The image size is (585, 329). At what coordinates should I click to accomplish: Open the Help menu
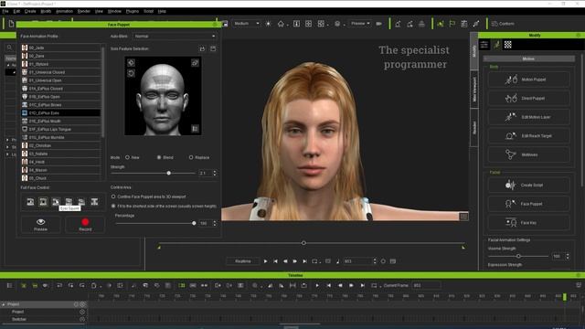pyautogui.click(x=162, y=11)
